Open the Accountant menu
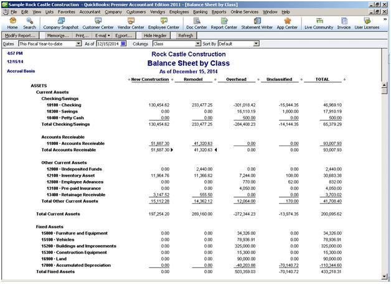 tap(90, 12)
